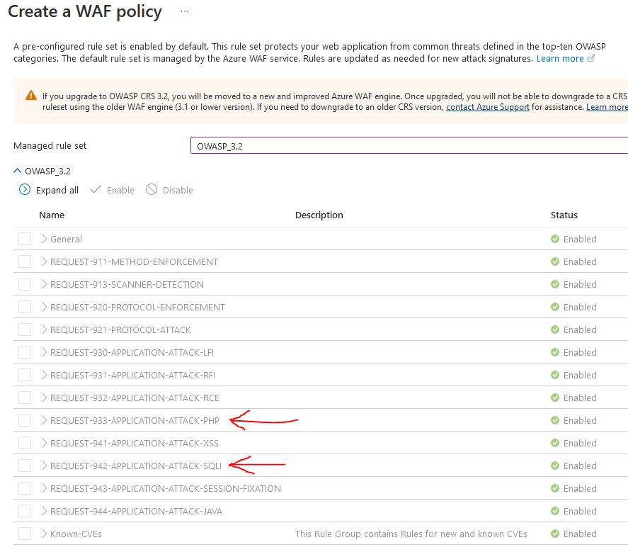Click Learn more link in description paragraph
Screen dimensions: 628x552
[559, 58]
